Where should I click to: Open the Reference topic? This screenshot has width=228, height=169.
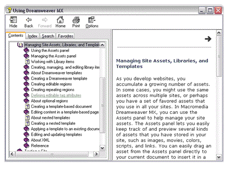(x=40, y=146)
